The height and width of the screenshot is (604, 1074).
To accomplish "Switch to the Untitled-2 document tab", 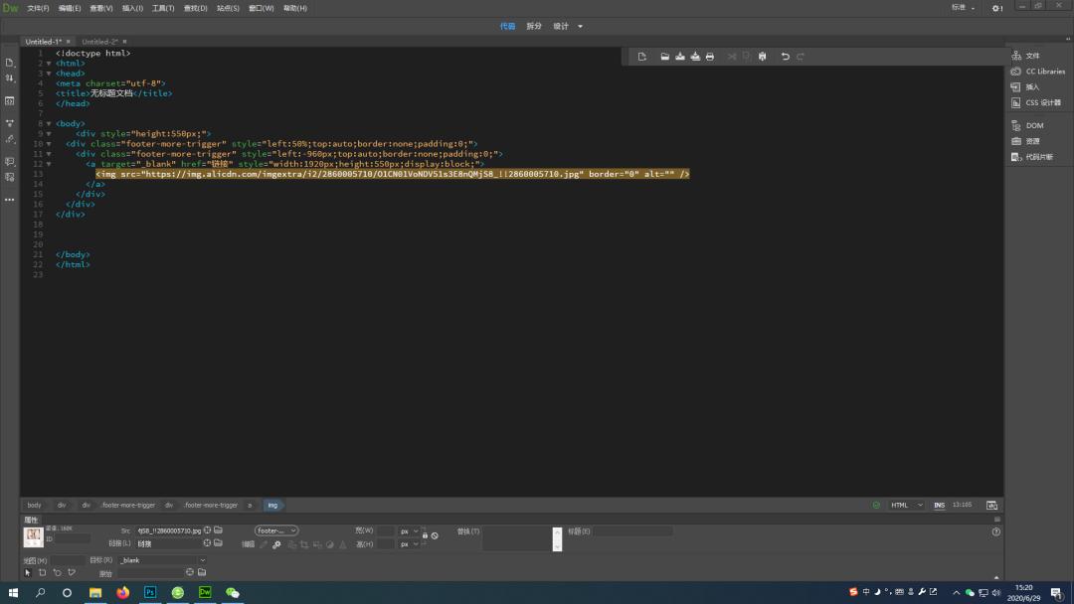I will click(99, 42).
